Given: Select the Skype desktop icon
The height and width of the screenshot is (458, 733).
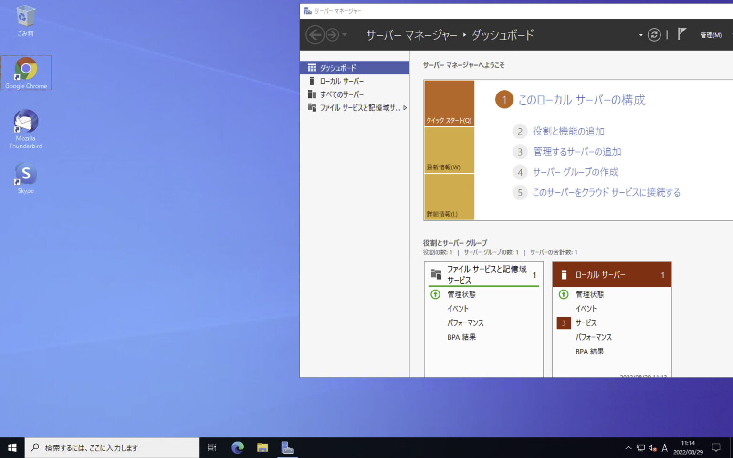Looking at the screenshot, I should coord(26,178).
